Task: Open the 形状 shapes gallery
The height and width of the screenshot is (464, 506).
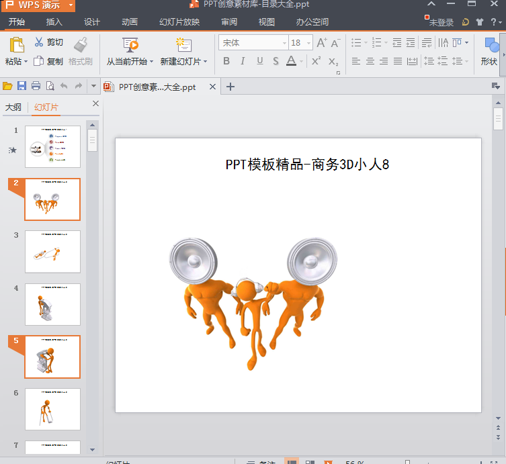Action: [x=489, y=51]
